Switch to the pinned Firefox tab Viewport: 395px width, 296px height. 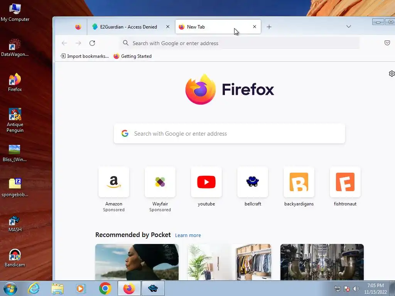tap(78, 27)
